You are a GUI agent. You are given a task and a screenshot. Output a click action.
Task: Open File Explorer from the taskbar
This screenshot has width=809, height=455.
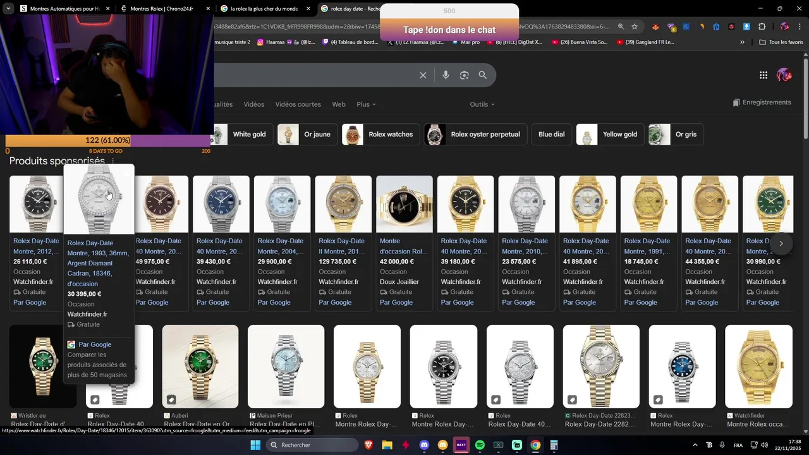(387, 445)
